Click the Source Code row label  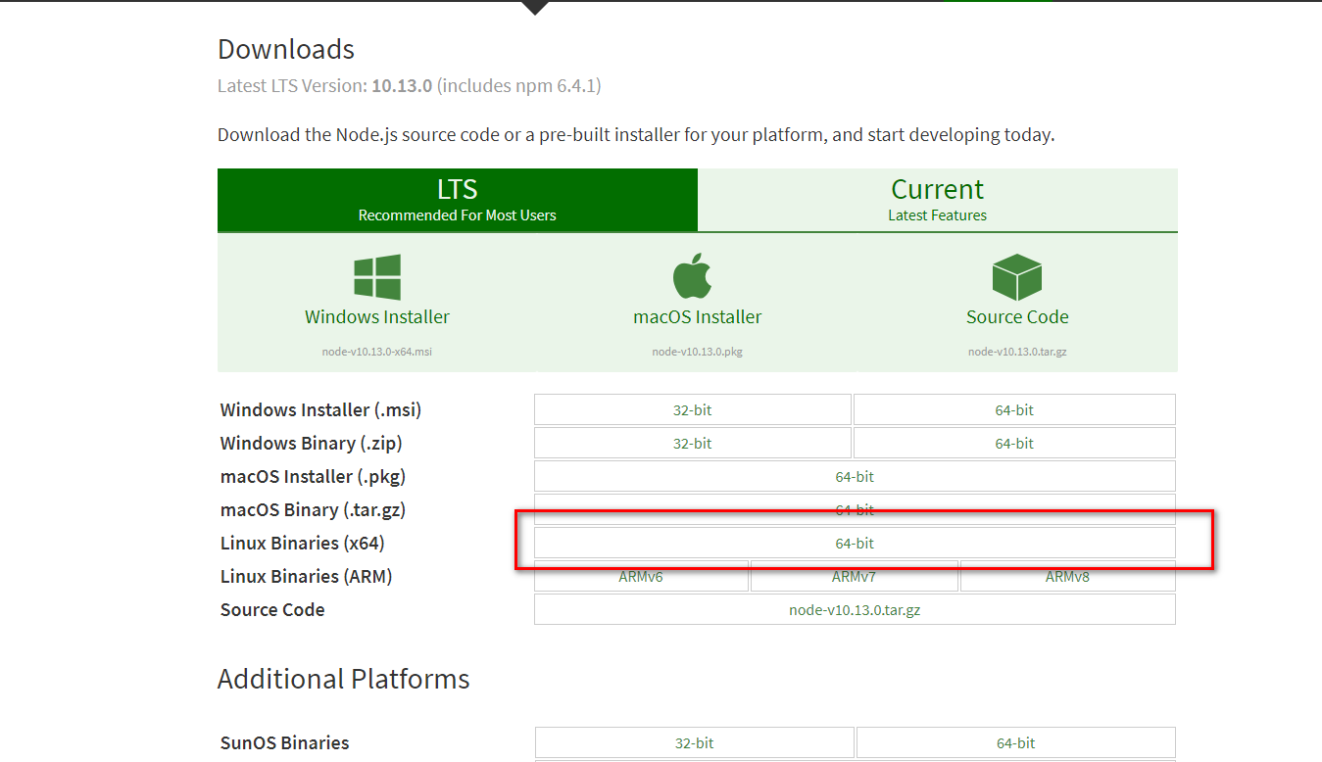coord(272,610)
